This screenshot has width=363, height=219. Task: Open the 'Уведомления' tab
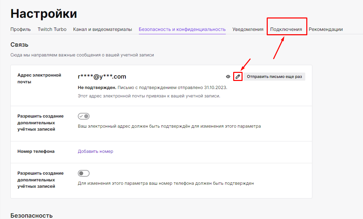248,29
